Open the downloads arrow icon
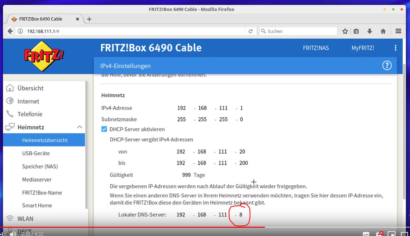This screenshot has height=236, width=410. coord(370,31)
